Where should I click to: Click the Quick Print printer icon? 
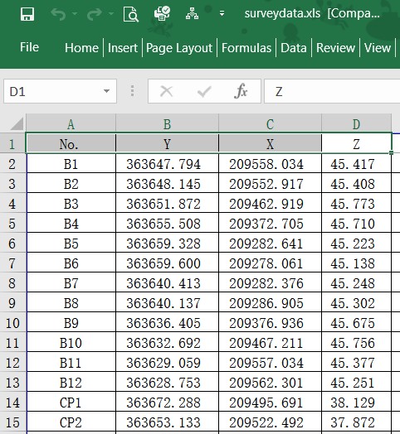[x=162, y=13]
